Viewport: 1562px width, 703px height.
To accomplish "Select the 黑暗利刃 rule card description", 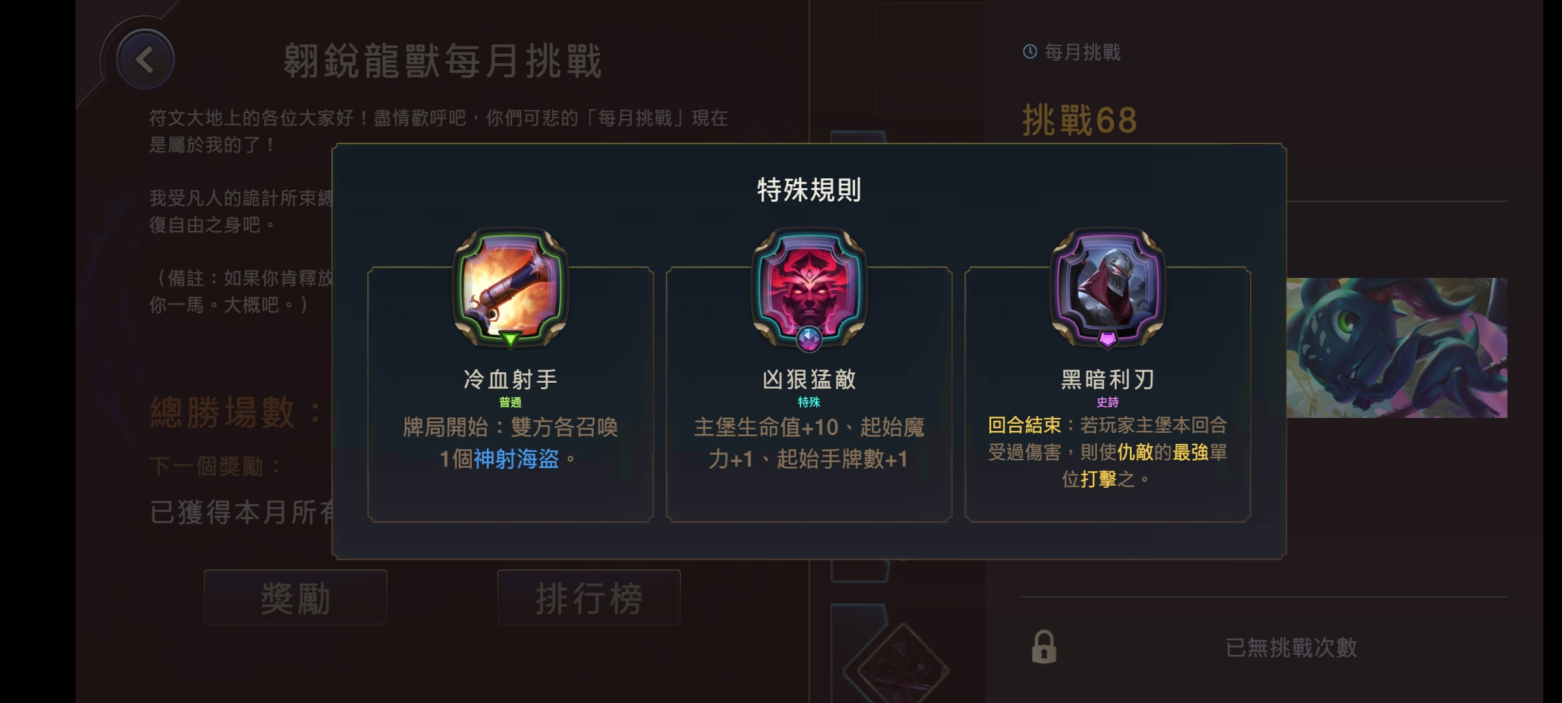I will click(x=1108, y=452).
